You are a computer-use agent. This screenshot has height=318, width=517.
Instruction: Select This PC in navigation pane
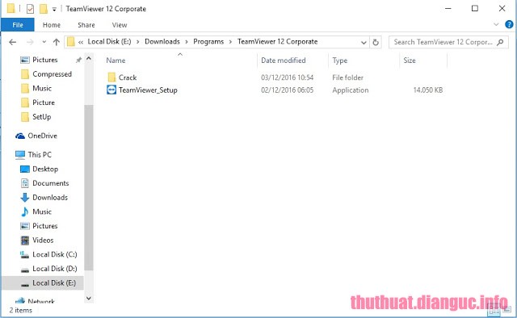pyautogui.click(x=40, y=154)
